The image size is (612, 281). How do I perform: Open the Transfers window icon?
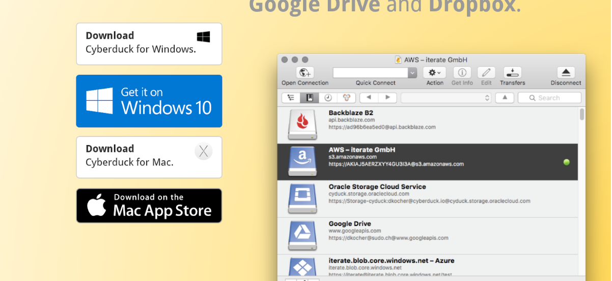coord(512,73)
